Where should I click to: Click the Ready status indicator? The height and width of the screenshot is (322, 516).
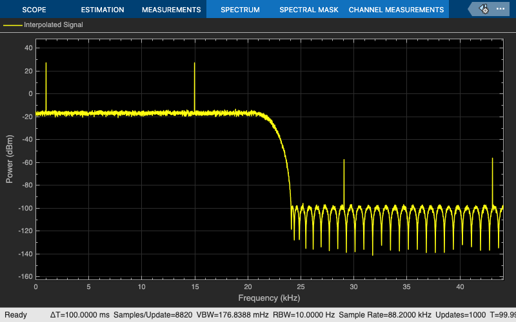15,315
